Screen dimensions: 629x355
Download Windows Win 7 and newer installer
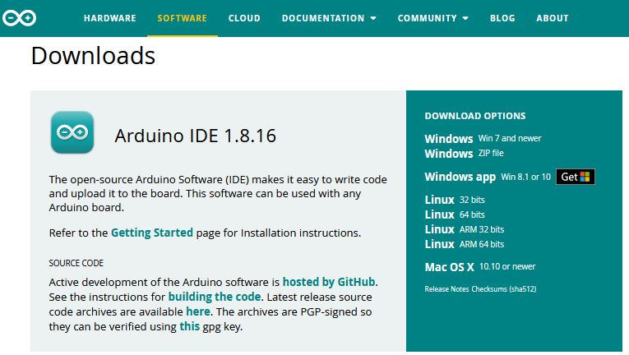coord(483,138)
